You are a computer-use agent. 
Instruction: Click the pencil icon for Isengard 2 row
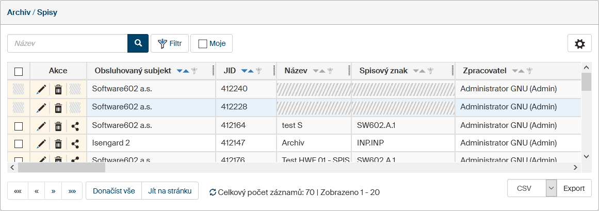point(42,144)
